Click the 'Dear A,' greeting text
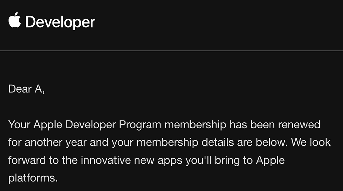The height and width of the screenshot is (191, 343). (x=26, y=89)
